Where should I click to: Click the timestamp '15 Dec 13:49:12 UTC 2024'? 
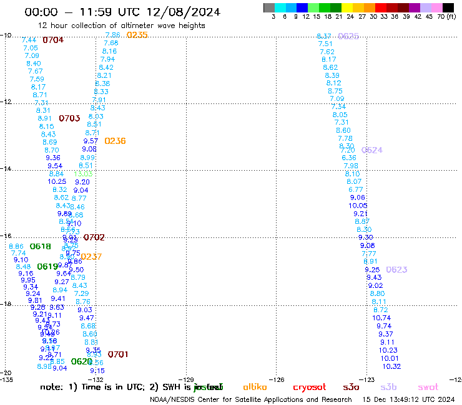click(409, 399)
